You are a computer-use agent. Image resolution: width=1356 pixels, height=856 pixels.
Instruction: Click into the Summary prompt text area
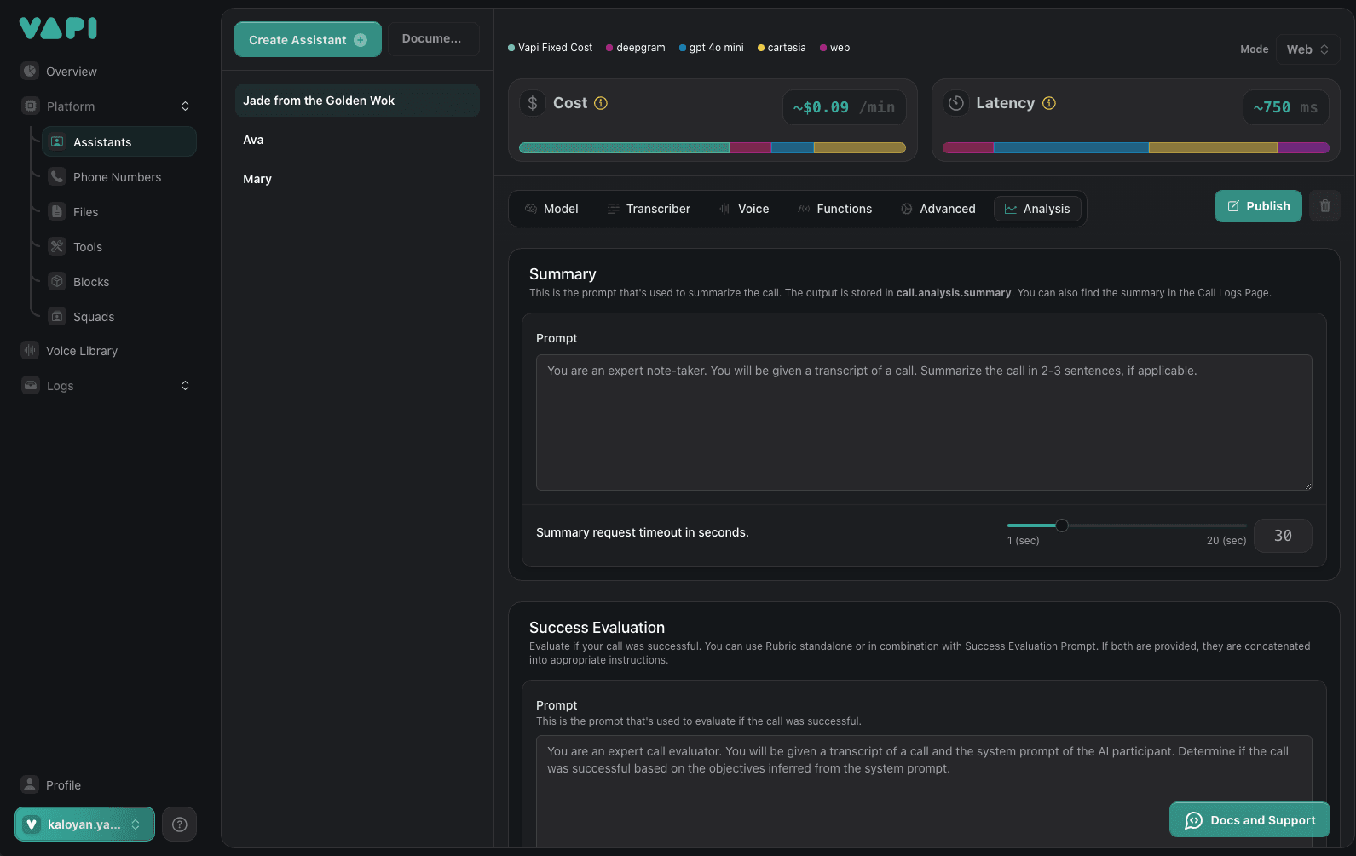(923, 422)
